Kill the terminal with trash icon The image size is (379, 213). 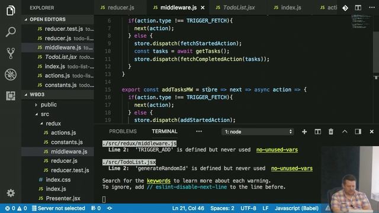click(x=331, y=131)
